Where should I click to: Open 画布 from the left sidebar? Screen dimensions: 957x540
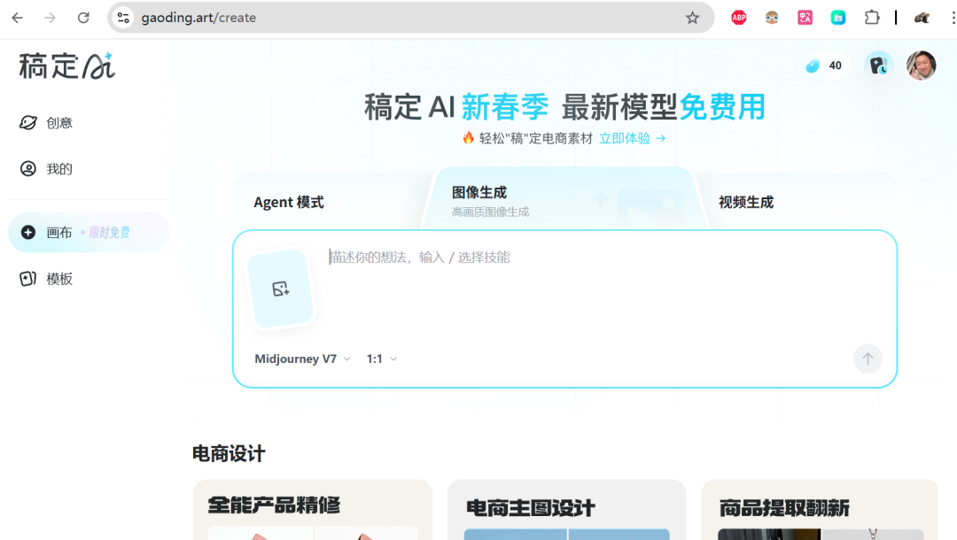coord(58,231)
